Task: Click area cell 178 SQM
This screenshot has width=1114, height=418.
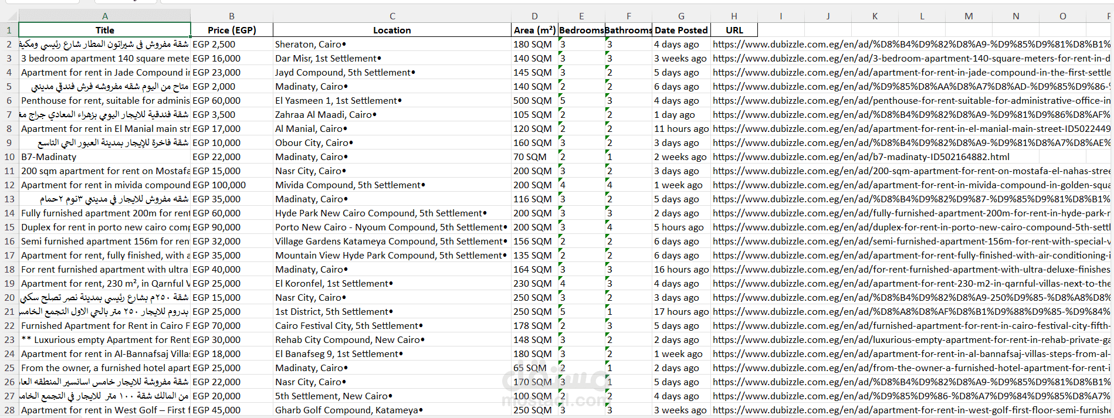Action: [534, 325]
